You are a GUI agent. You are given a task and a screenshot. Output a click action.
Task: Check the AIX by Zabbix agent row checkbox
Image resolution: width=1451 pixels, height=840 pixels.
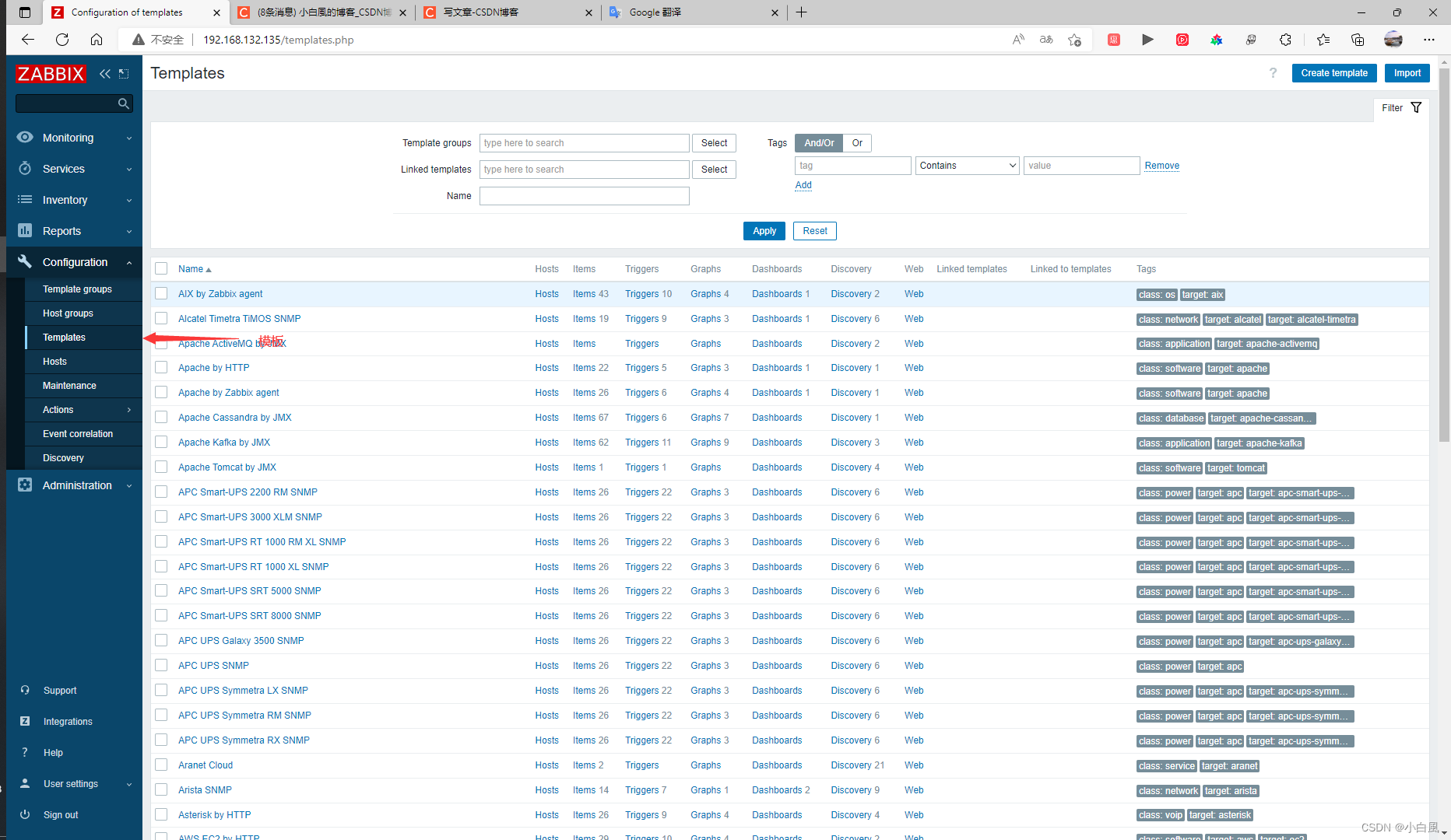[161, 293]
